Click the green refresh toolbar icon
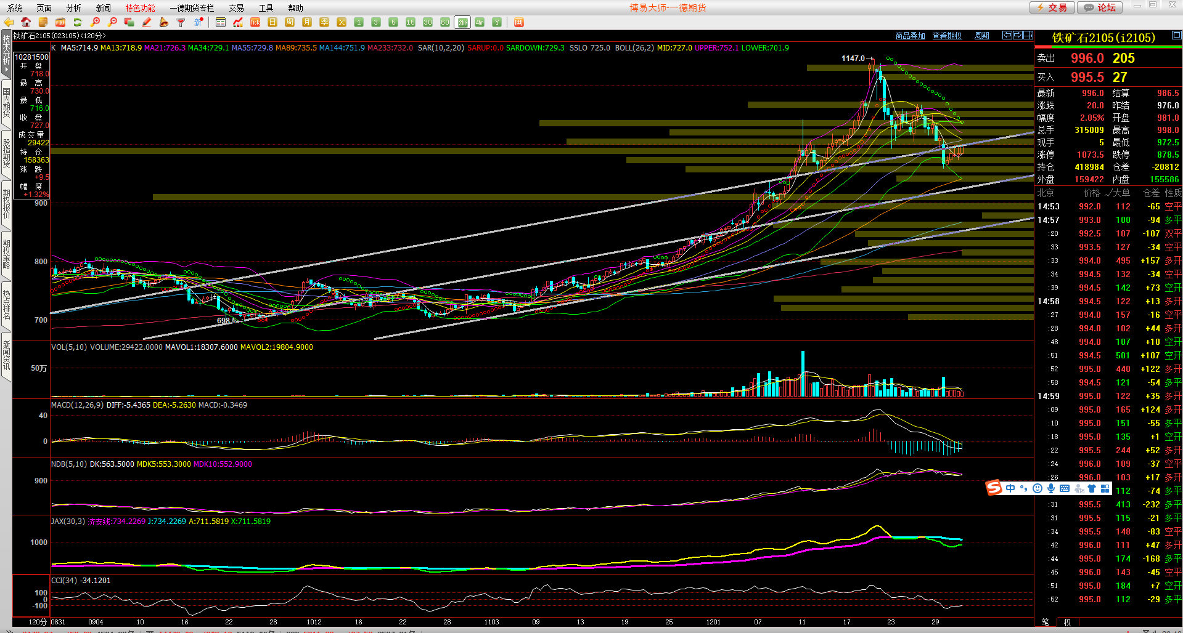The image size is (1183, 633). pyautogui.click(x=78, y=22)
